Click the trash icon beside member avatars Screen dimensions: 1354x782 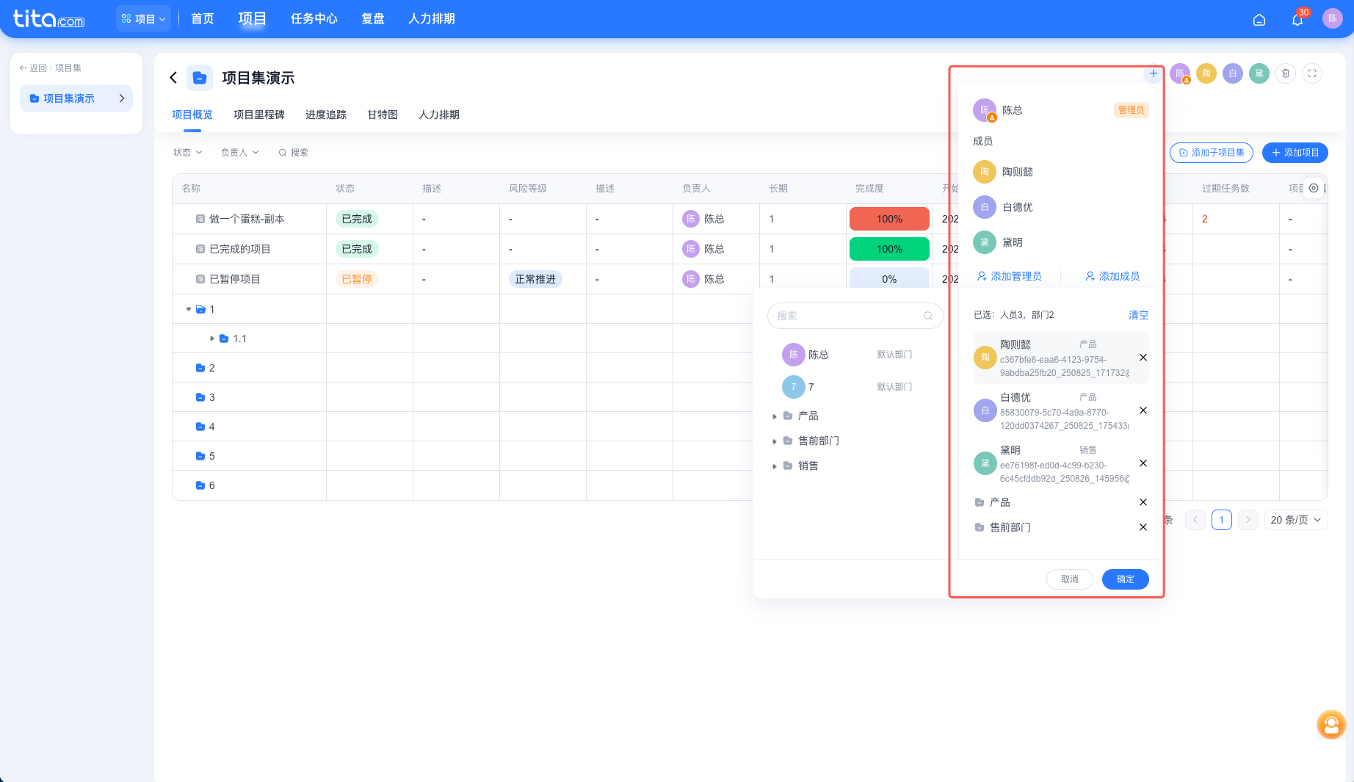[1286, 73]
